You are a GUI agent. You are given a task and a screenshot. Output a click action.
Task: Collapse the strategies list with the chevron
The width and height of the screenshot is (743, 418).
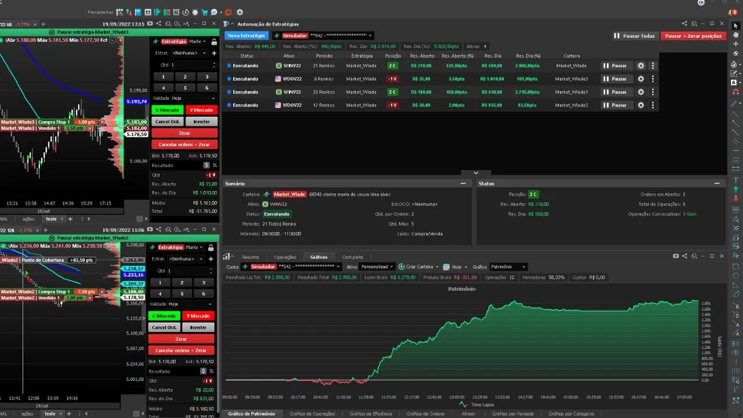[476, 172]
